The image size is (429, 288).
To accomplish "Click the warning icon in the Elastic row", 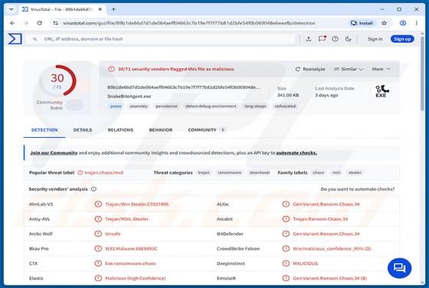I will coord(98,278).
